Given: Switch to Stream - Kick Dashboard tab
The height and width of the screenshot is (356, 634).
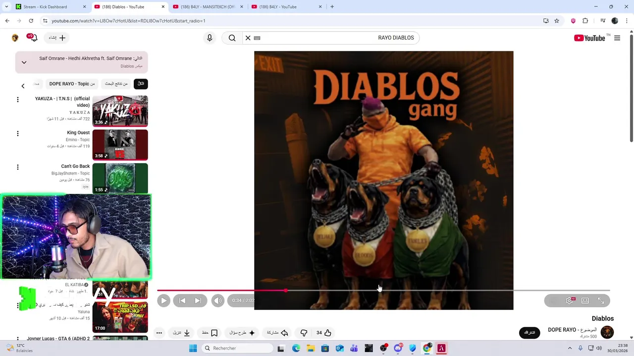Looking at the screenshot, I should 50,7.
